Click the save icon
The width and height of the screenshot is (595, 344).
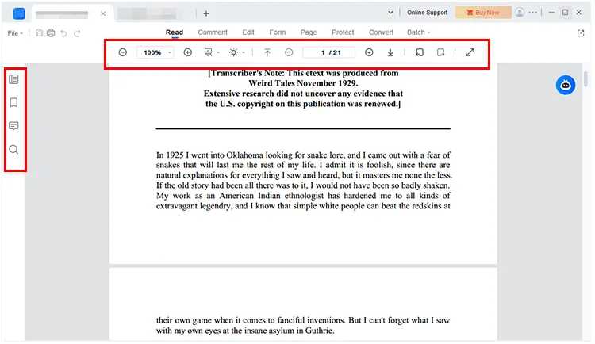[40, 33]
